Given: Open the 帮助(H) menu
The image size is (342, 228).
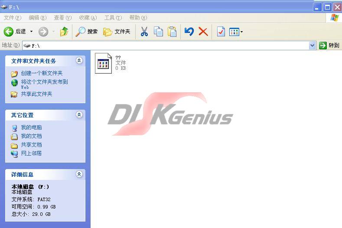Looking at the screenshot, I should [x=138, y=18].
